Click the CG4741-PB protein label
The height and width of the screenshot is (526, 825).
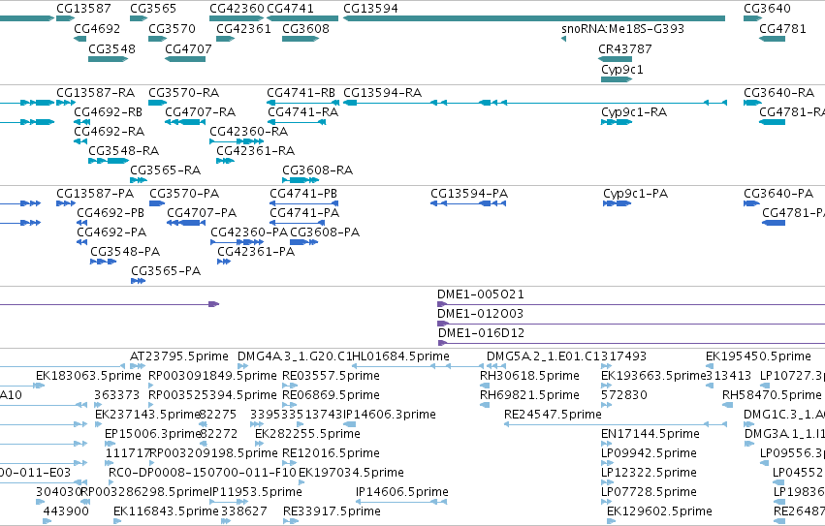[x=303, y=194]
